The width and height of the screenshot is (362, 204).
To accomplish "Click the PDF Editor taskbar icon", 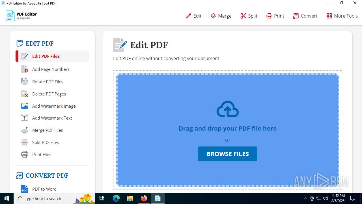I will [158, 198].
